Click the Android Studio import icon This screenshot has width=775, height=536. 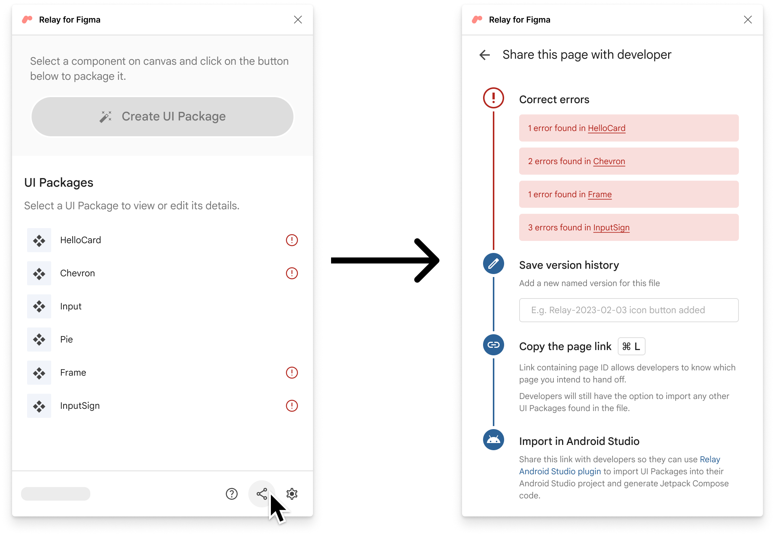tap(494, 440)
